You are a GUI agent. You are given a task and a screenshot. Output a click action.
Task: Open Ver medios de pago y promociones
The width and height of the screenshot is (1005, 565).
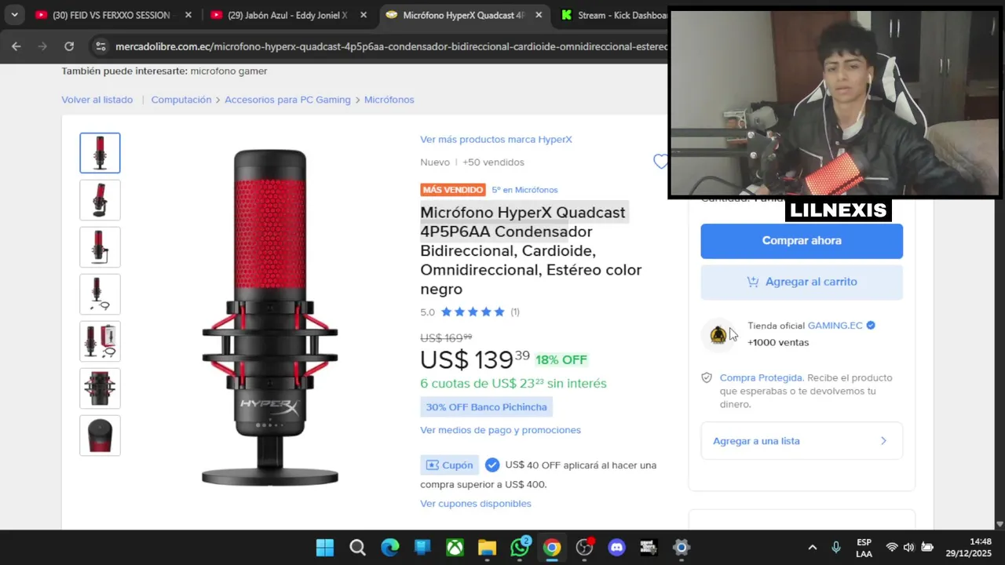tap(500, 430)
